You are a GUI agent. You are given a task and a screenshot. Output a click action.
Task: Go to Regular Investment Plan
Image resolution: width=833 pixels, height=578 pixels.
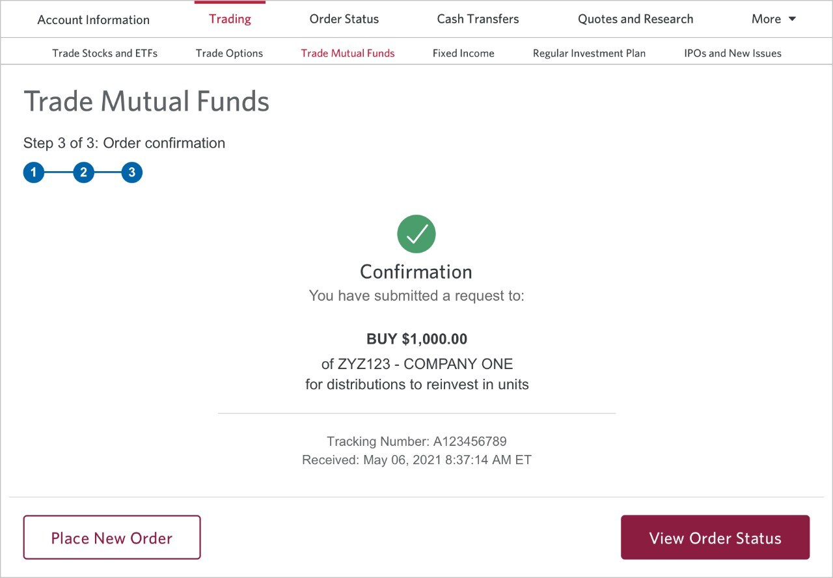(x=589, y=53)
